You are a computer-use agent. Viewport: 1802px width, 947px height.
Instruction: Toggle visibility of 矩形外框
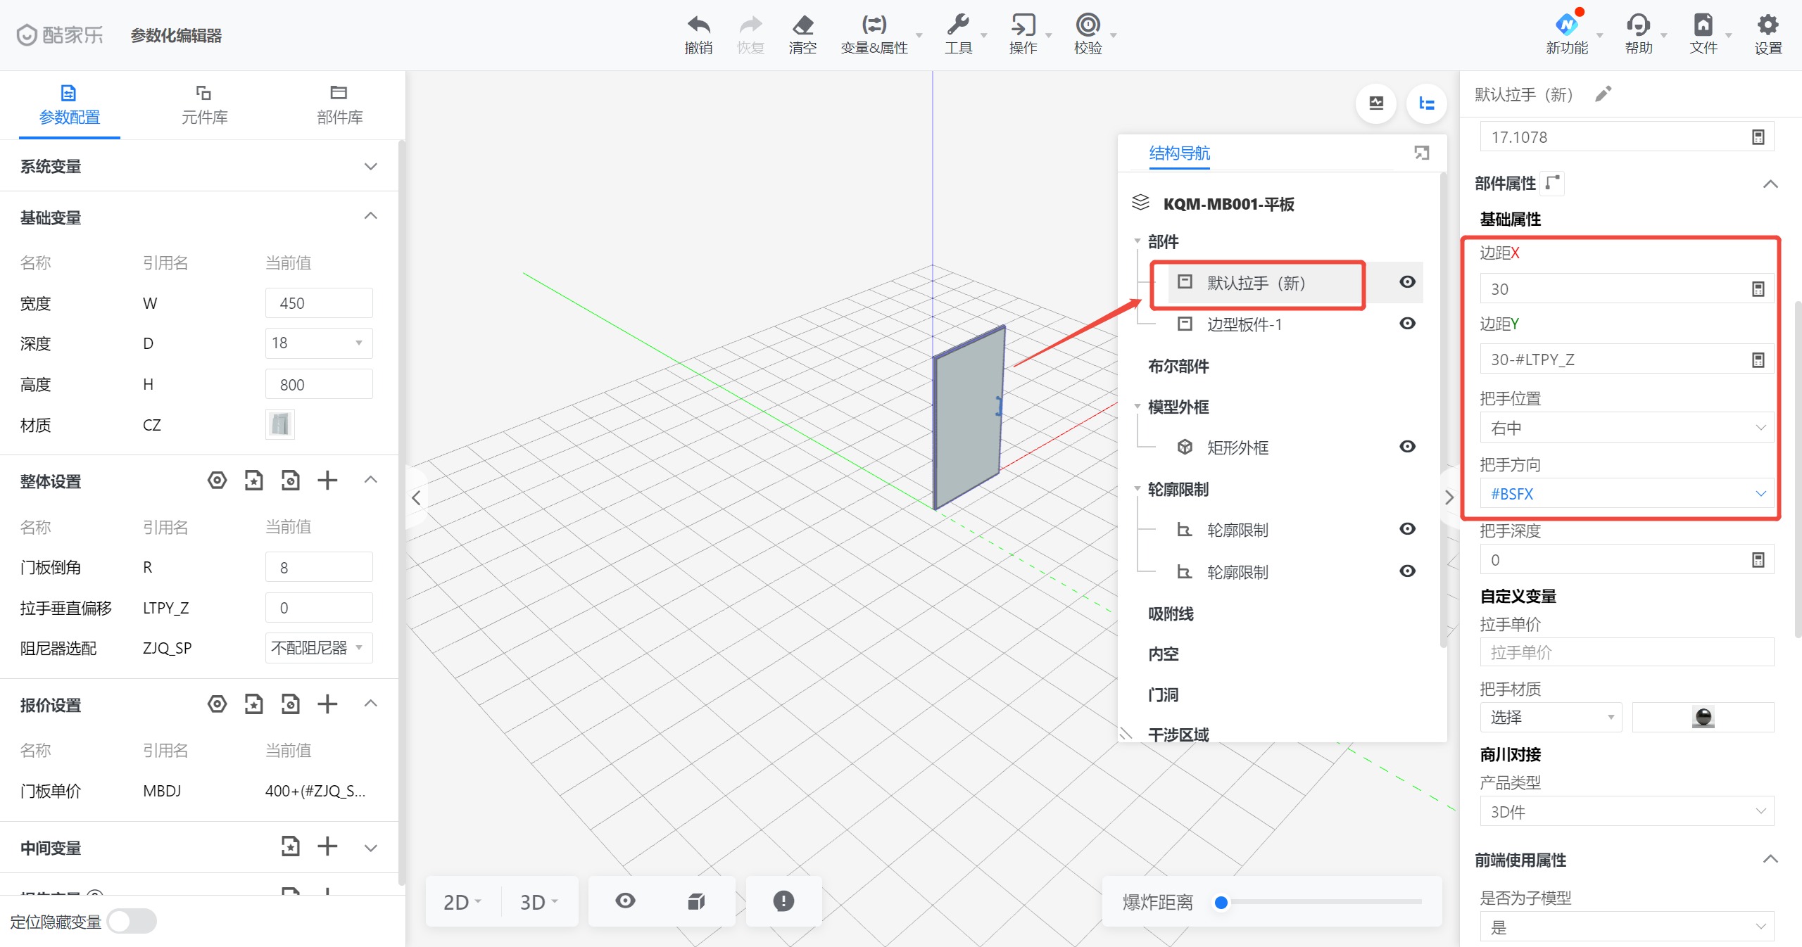[1407, 447]
